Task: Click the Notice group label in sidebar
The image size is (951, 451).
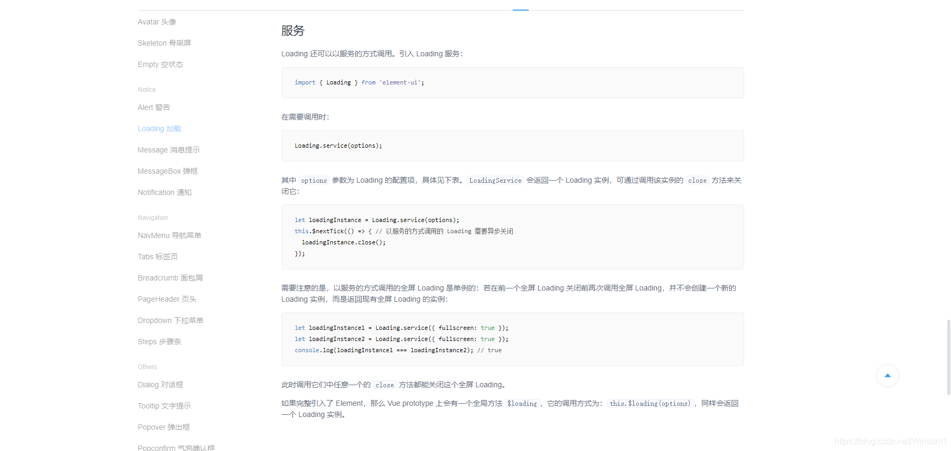Action: [x=147, y=90]
